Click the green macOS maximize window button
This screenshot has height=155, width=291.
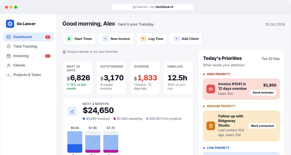pos(16,7)
